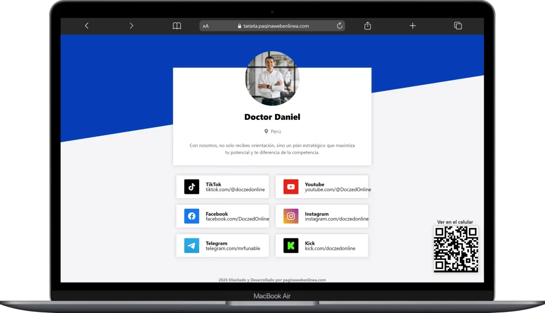The image size is (545, 313).
Task: Open a new tab with plus icon
Action: tap(412, 26)
